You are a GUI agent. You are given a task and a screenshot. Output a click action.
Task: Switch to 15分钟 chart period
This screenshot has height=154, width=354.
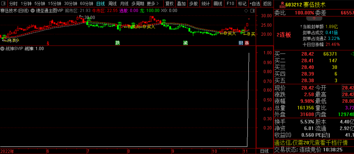[x=54, y=3]
